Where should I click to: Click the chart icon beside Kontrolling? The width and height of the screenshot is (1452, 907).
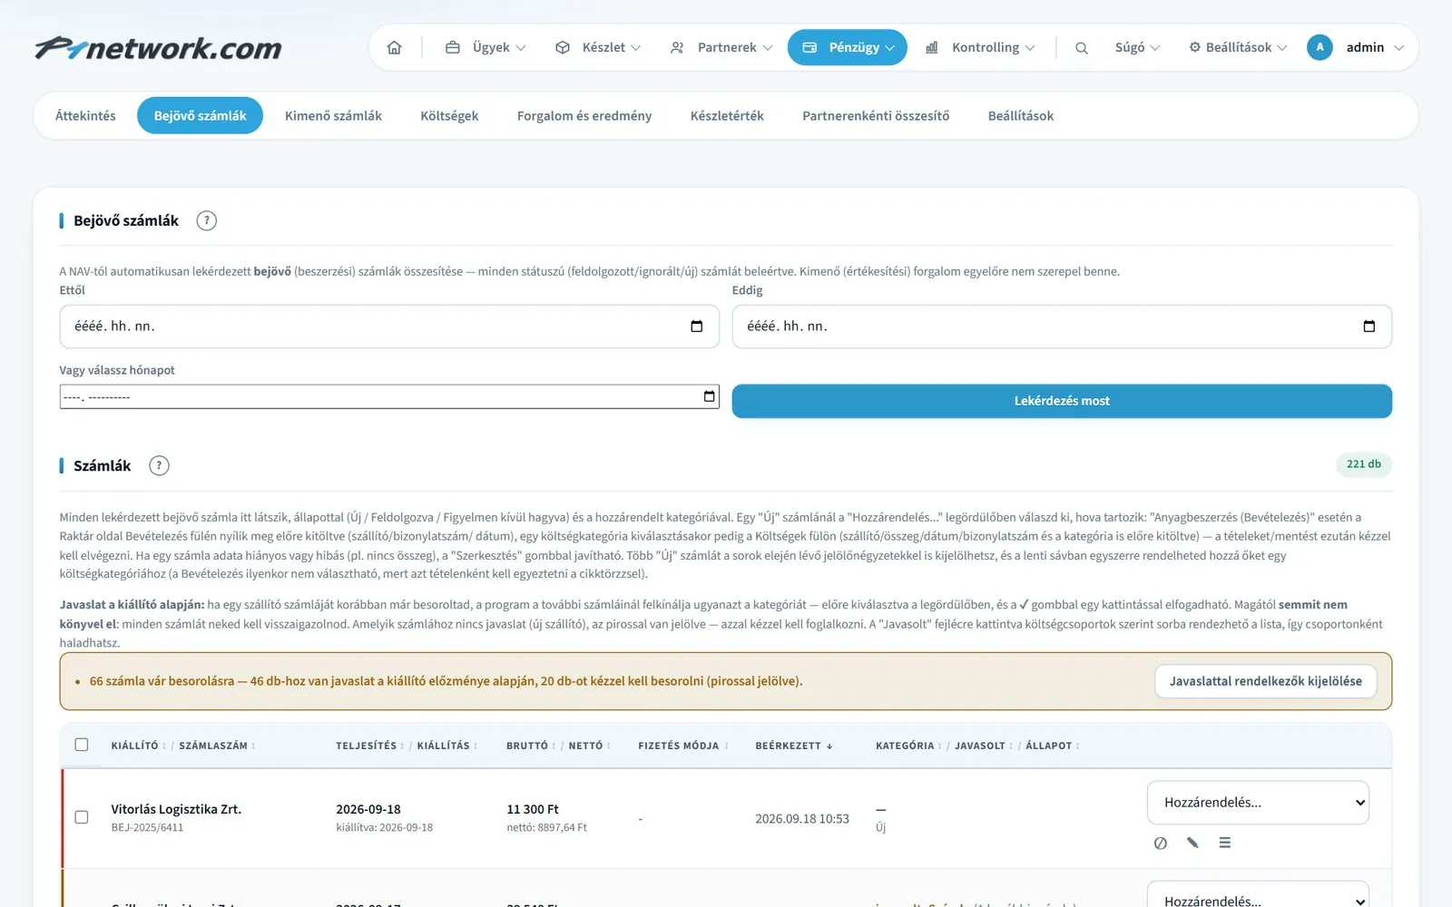coord(931,47)
